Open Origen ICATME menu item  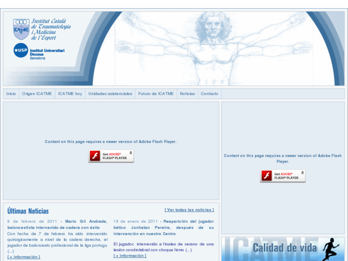point(37,94)
